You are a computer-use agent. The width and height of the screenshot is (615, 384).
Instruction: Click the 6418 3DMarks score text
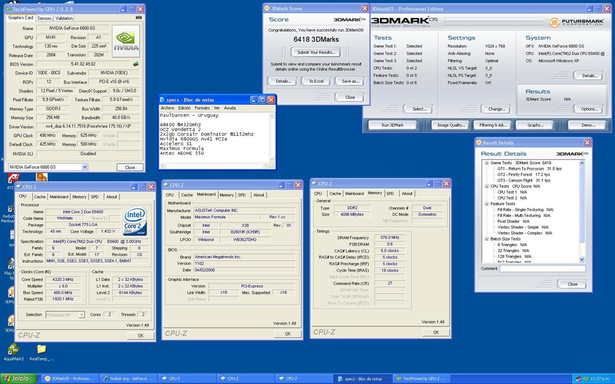pos(316,39)
